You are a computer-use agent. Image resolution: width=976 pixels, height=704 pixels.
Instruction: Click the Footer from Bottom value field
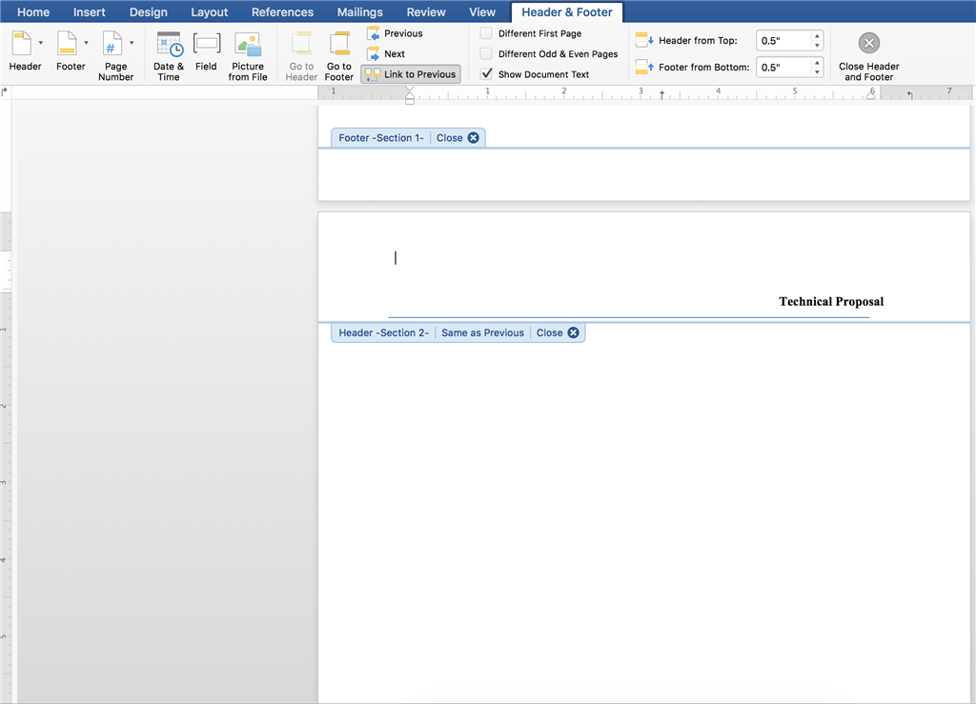pyautogui.click(x=783, y=68)
